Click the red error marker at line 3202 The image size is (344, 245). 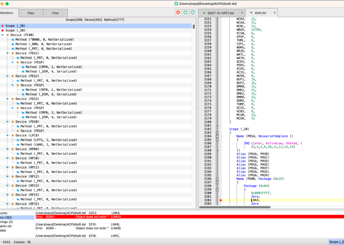[221, 200]
